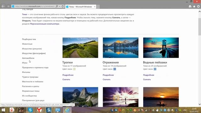The height and width of the screenshot is (113, 201).
Task: Select the Фильмы category
Action: (x=26, y=72)
